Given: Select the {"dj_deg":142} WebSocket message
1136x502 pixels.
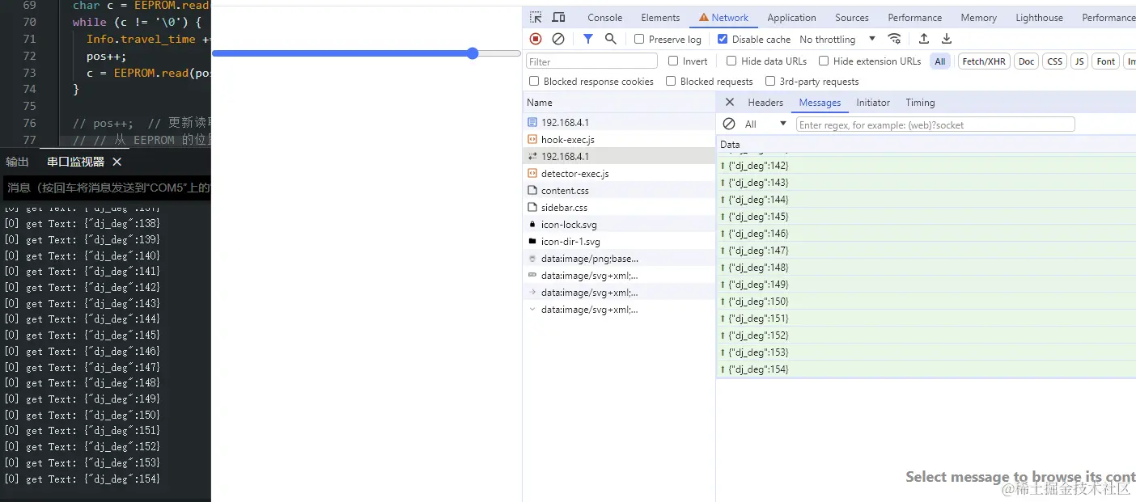Looking at the screenshot, I should tap(926, 166).
